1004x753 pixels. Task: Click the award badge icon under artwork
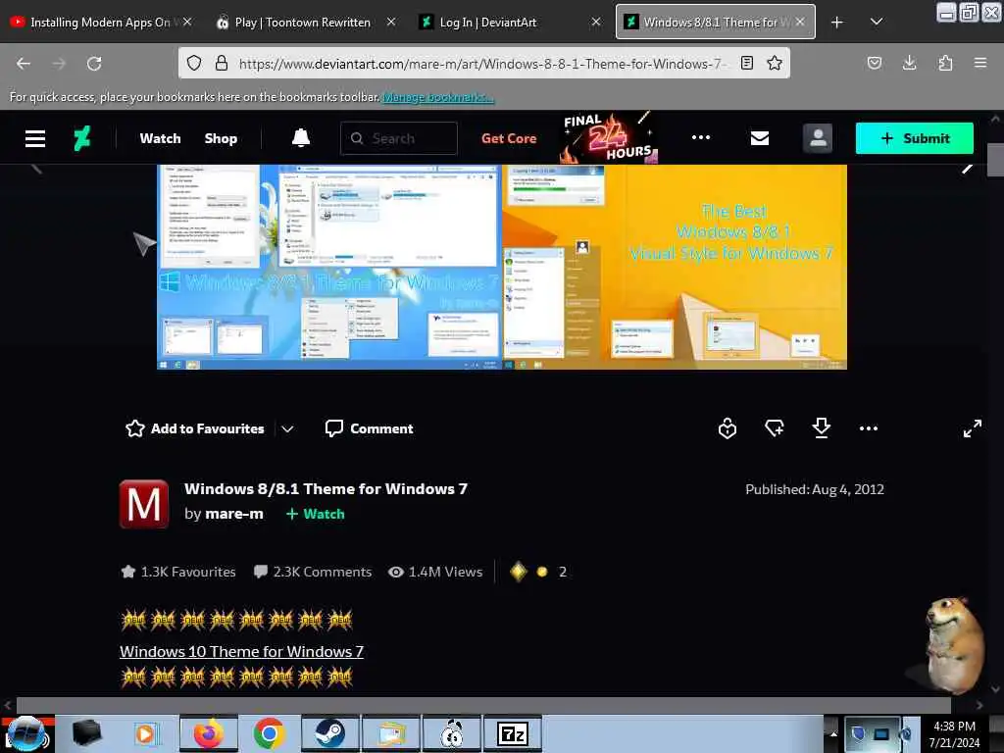click(x=728, y=428)
